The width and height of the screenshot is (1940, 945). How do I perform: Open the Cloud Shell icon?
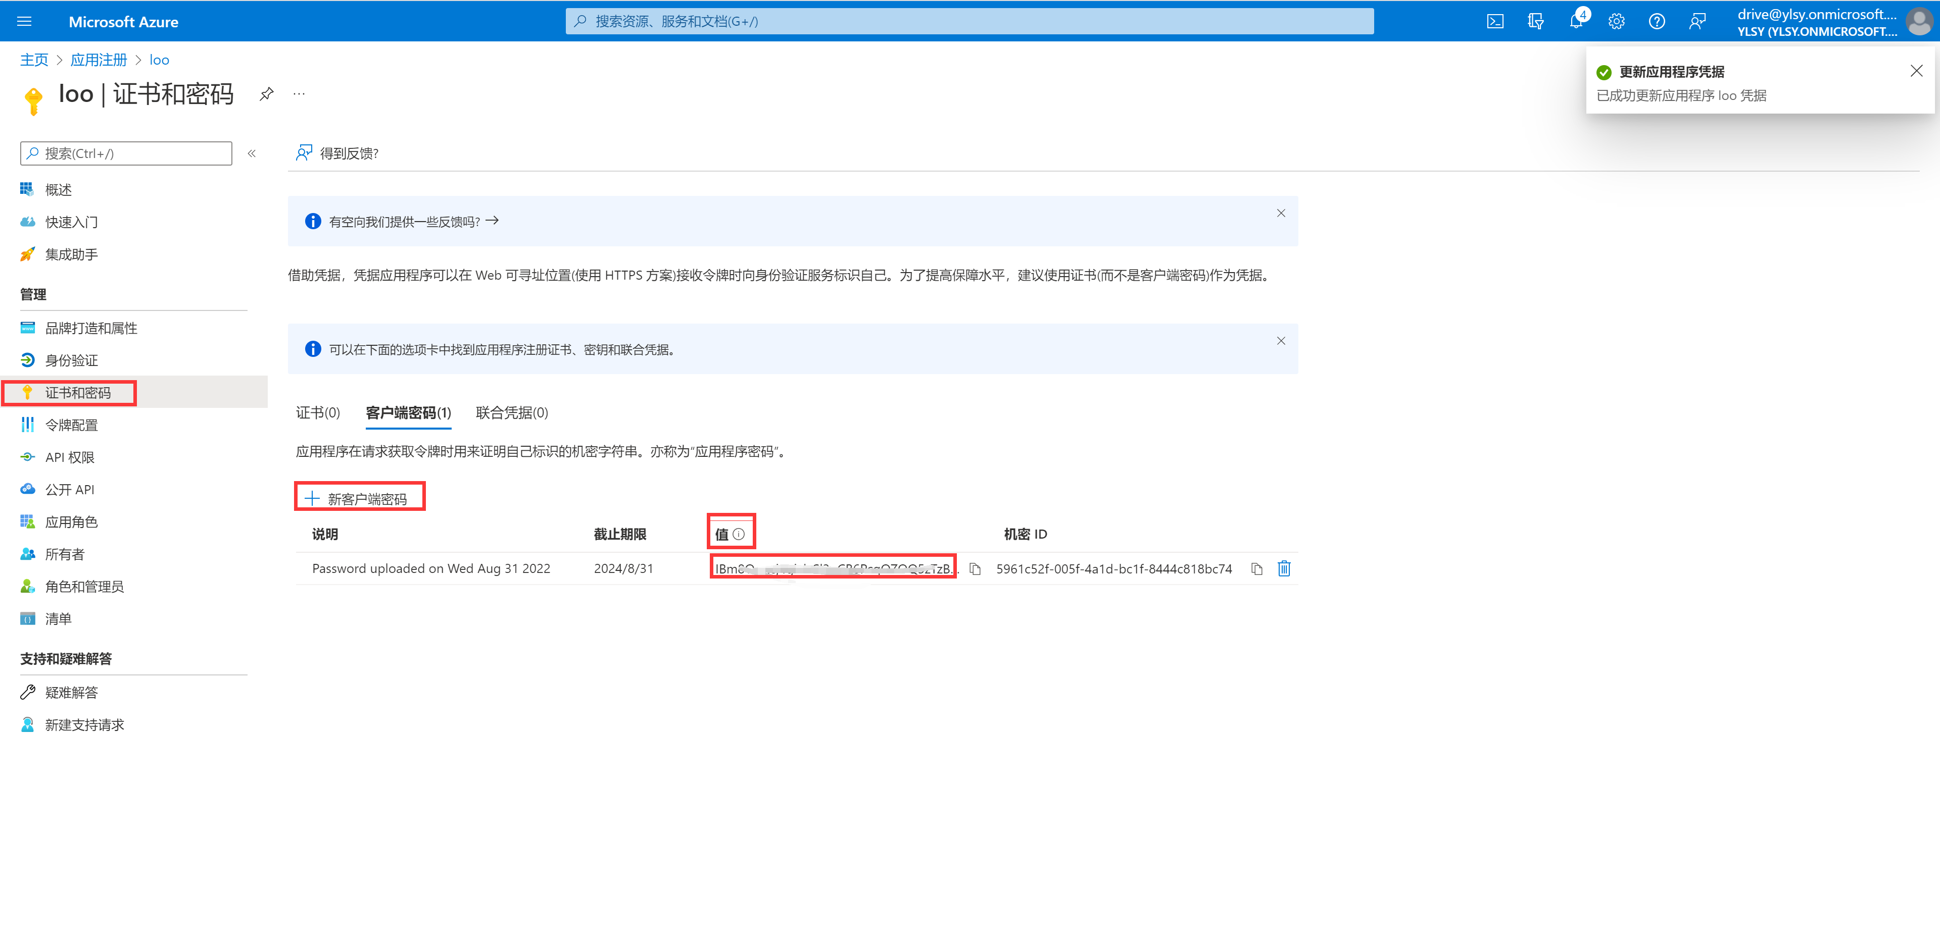coord(1495,21)
